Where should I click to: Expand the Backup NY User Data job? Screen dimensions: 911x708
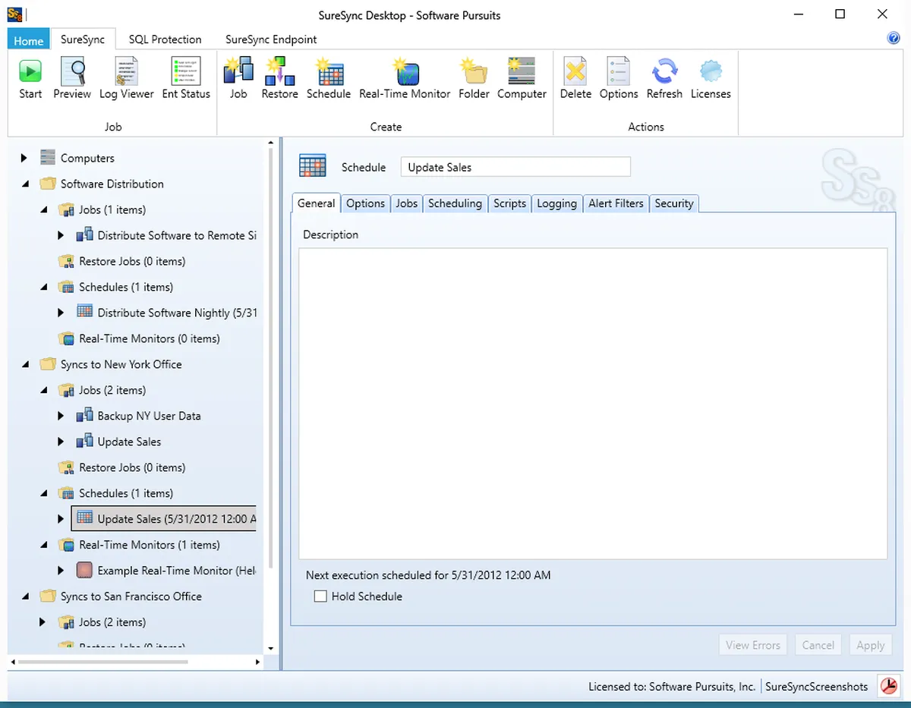coord(61,416)
